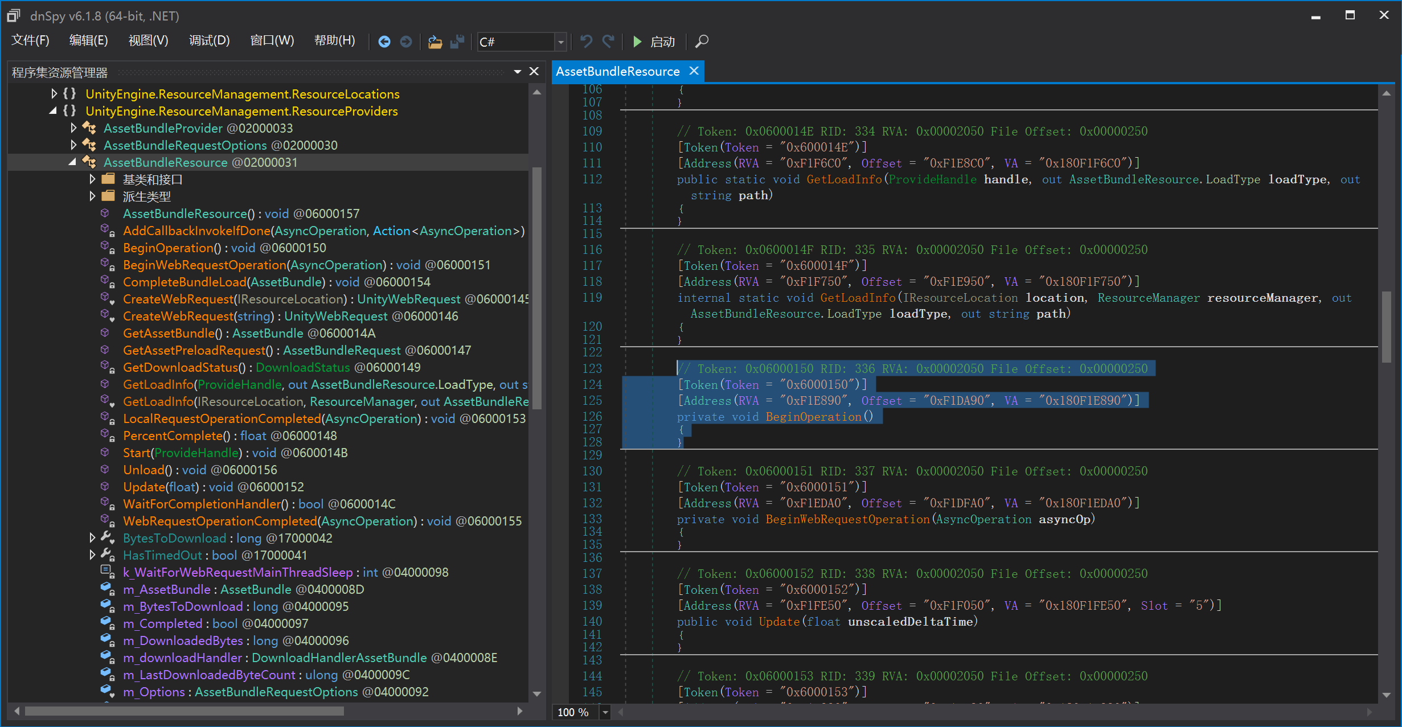The image size is (1402, 727).
Task: Click the method icon beside CreateWebRequest(string)
Action: pos(108,316)
